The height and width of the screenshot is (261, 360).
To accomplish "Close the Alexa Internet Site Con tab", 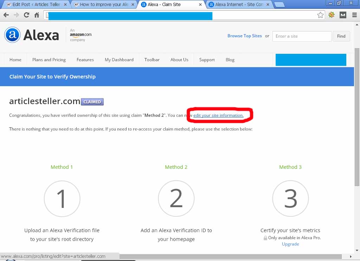I will [x=268, y=4].
